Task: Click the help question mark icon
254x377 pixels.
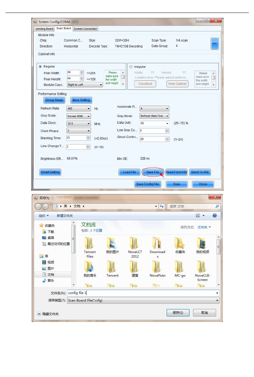Action: [214, 216]
